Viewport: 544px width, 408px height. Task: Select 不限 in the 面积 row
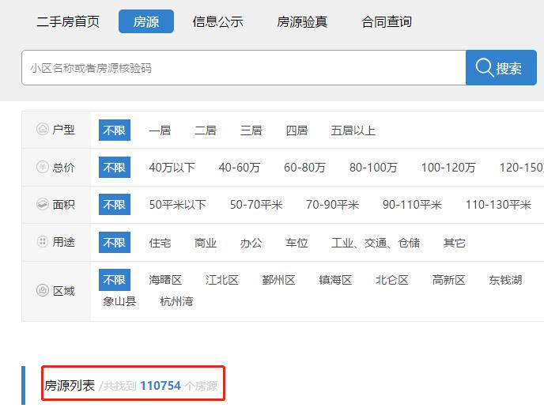tap(115, 204)
